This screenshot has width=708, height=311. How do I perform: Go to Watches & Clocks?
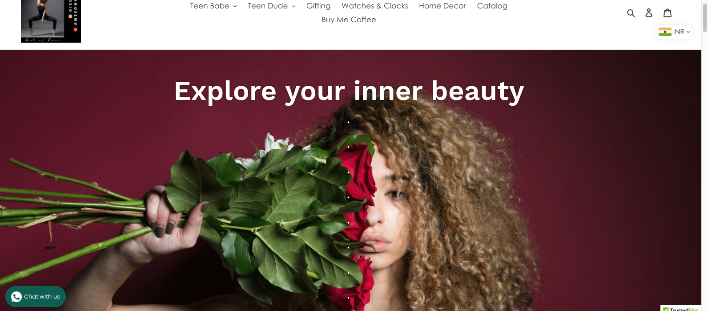[x=375, y=6]
